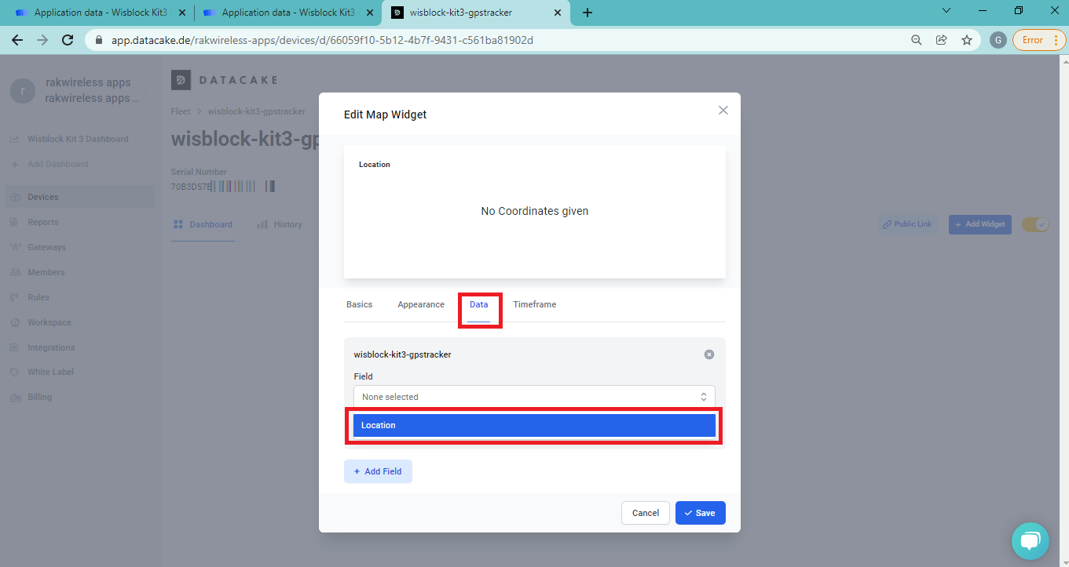Cancel the map widget edit
Image resolution: width=1069 pixels, height=567 pixels.
(645, 513)
